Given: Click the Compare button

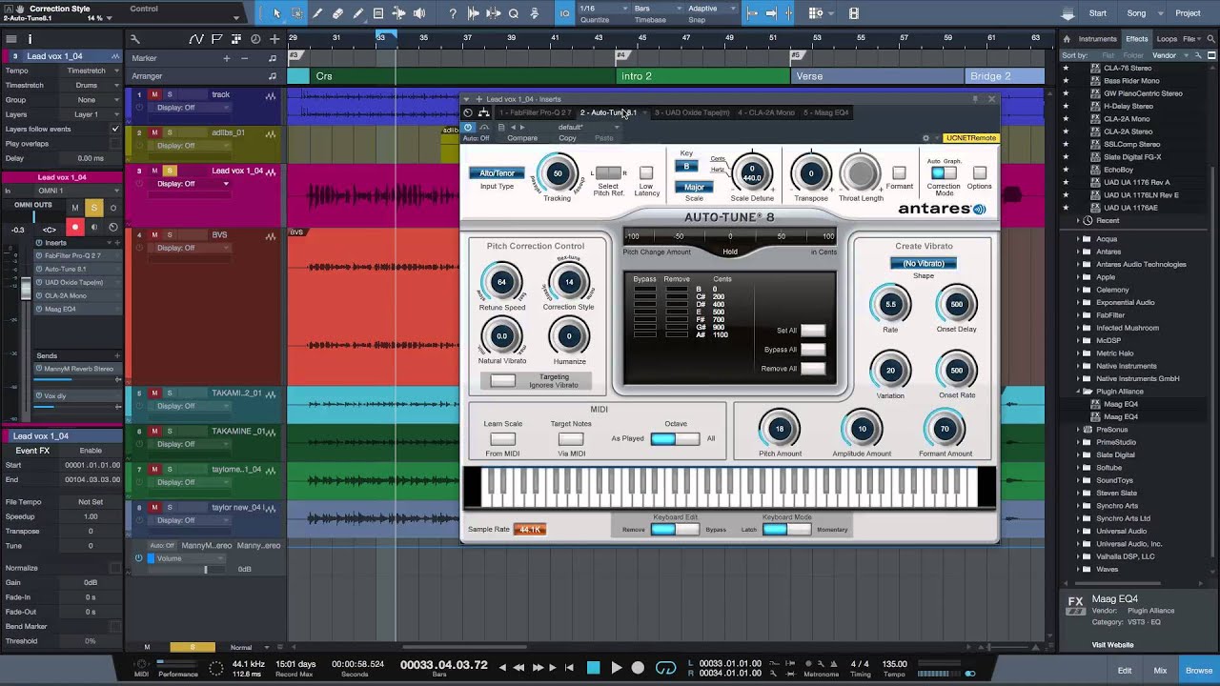Looking at the screenshot, I should [522, 138].
